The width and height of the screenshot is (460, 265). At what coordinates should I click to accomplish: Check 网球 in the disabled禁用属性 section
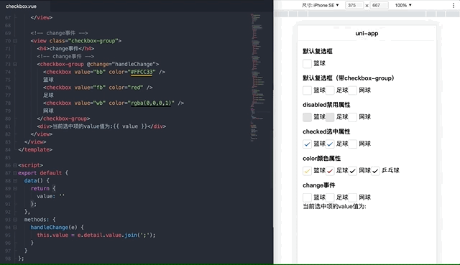click(352, 117)
